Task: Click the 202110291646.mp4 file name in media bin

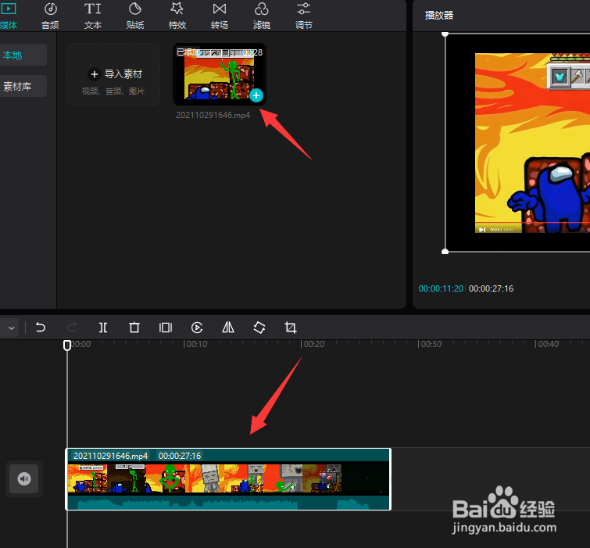Action: click(213, 115)
